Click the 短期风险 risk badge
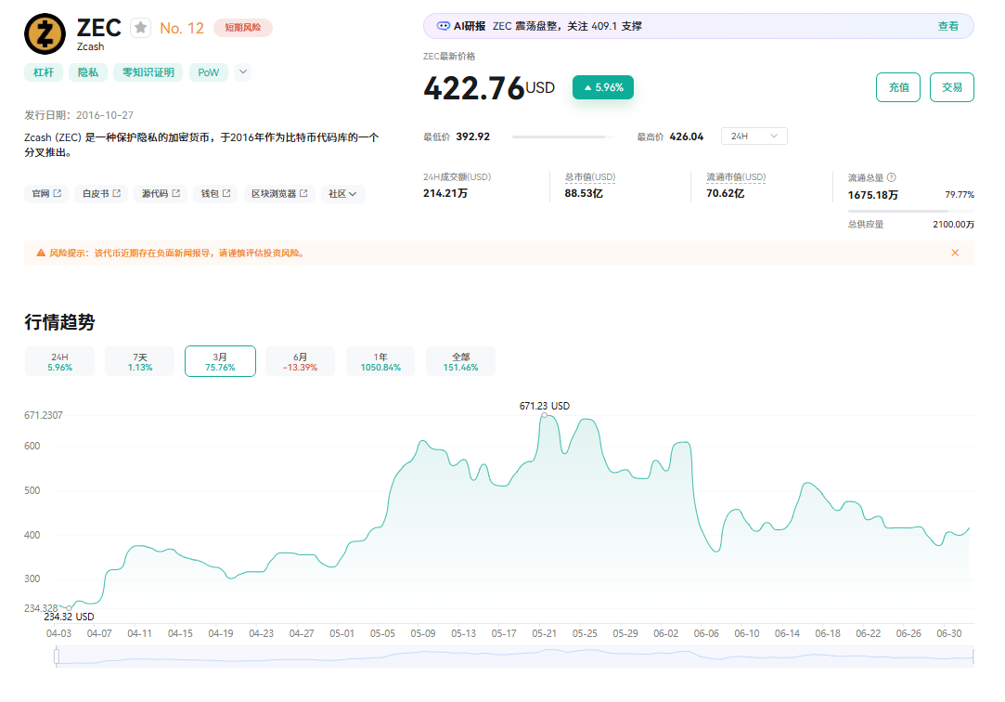Image resolution: width=1005 pixels, height=702 pixels. tap(243, 28)
